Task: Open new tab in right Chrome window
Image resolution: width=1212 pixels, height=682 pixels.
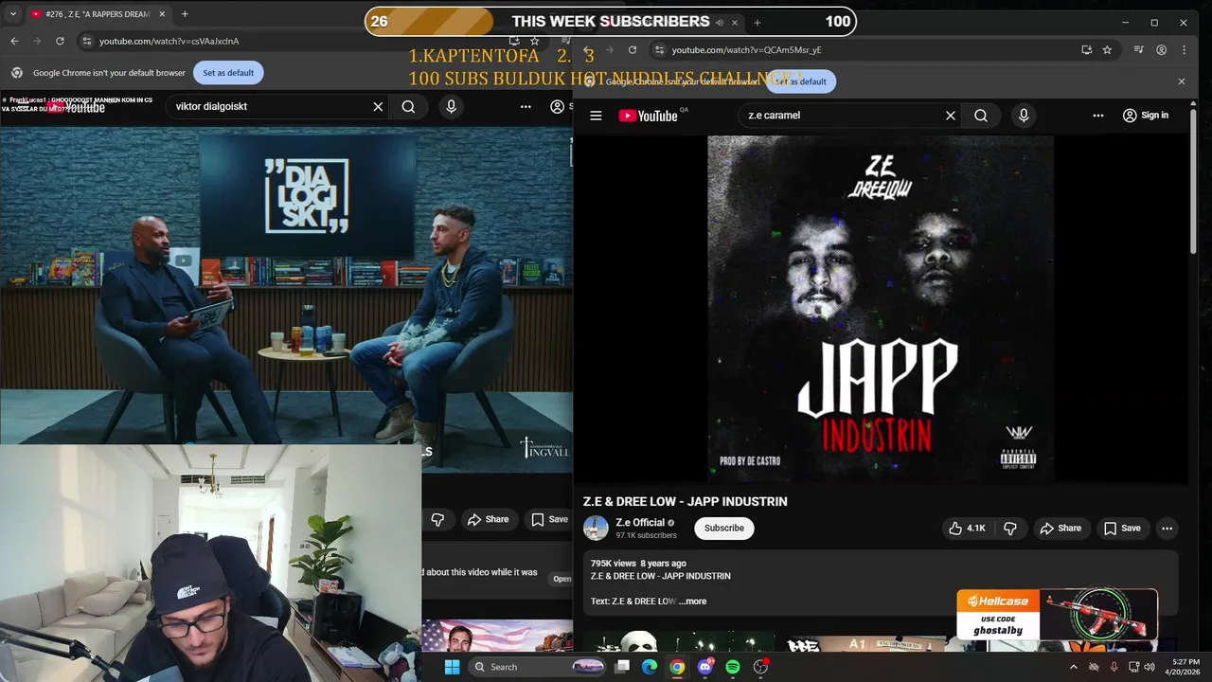Action: [757, 22]
